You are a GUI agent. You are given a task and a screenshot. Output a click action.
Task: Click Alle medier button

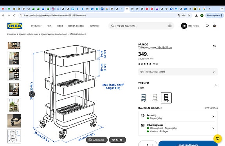tap(97, 140)
